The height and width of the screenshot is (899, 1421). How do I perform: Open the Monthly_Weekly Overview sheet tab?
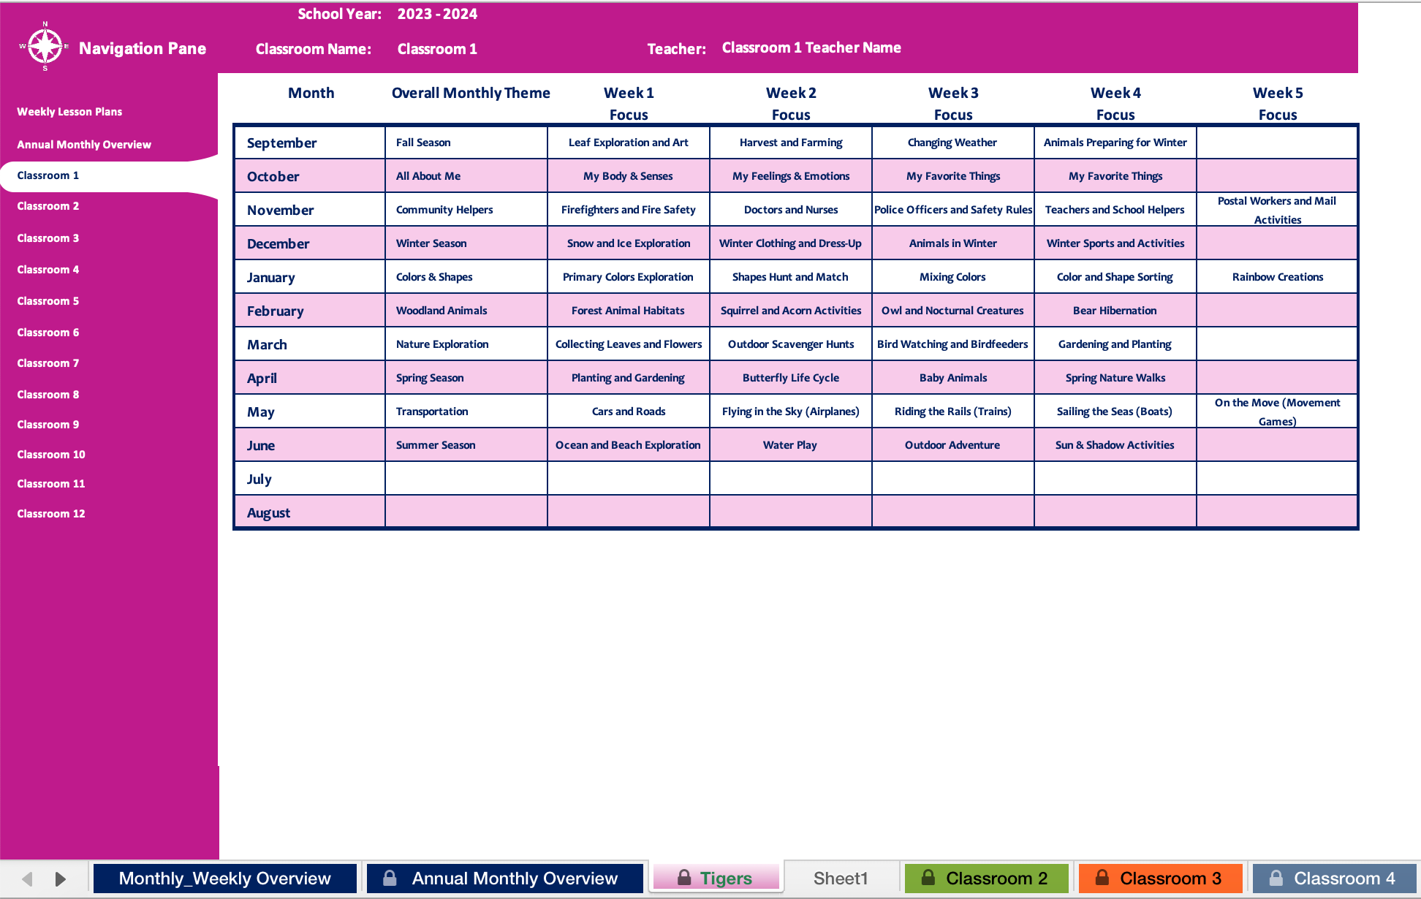pyautogui.click(x=224, y=878)
